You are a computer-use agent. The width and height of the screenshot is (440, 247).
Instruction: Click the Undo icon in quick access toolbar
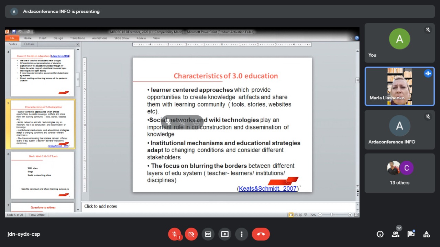click(20, 32)
